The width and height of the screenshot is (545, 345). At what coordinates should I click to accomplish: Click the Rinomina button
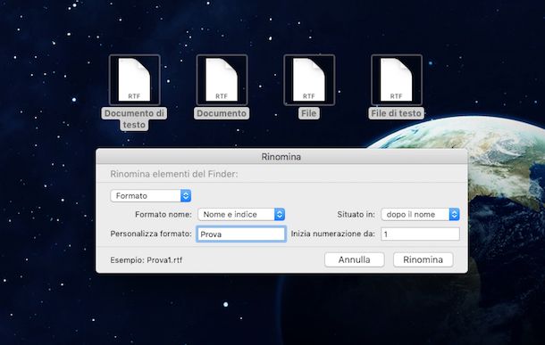[x=423, y=259]
